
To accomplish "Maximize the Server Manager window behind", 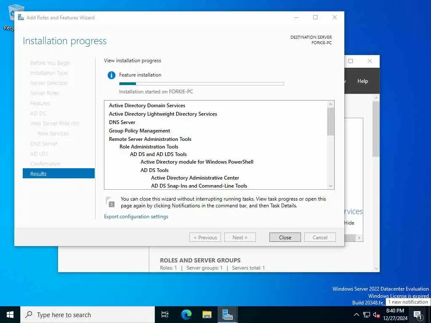I will click(351, 61).
